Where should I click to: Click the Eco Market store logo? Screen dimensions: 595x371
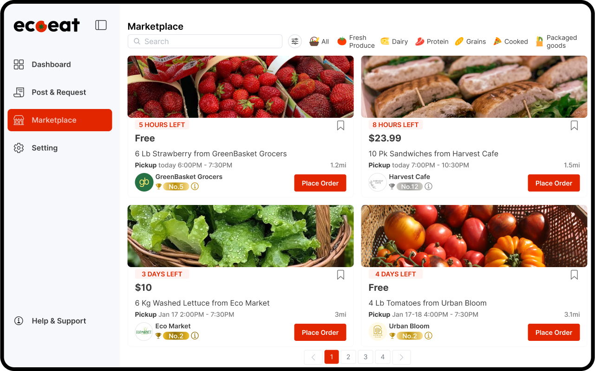[x=144, y=332]
